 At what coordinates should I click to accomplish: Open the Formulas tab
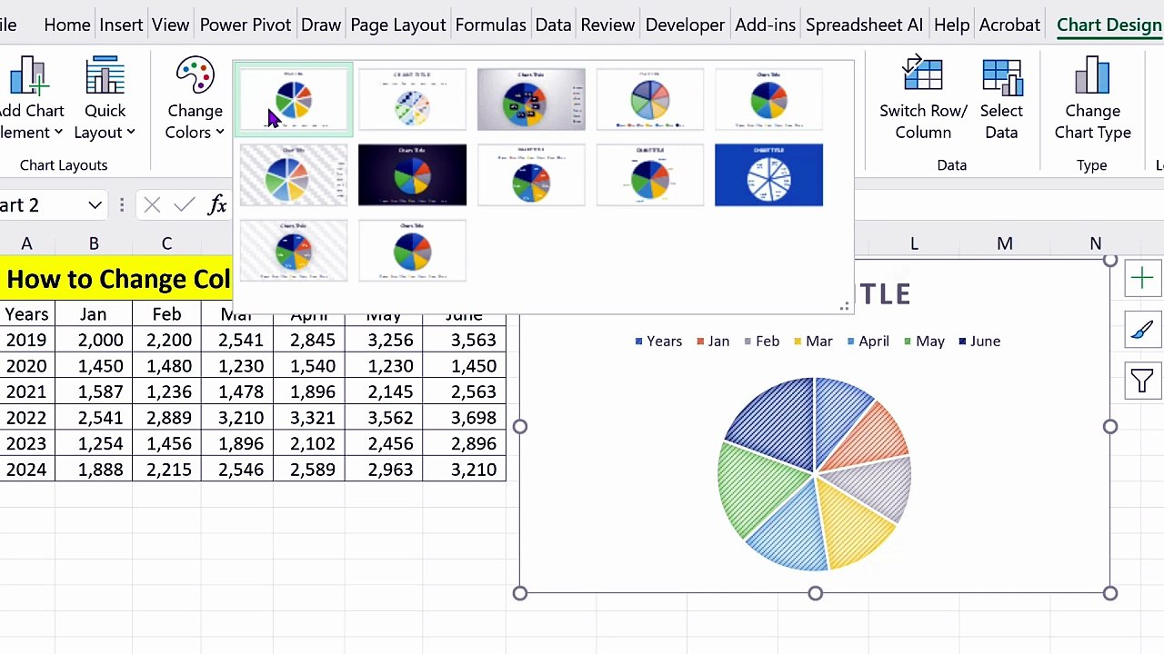point(491,25)
